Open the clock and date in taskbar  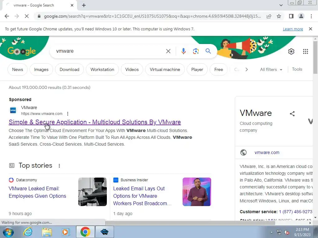coord(302,232)
